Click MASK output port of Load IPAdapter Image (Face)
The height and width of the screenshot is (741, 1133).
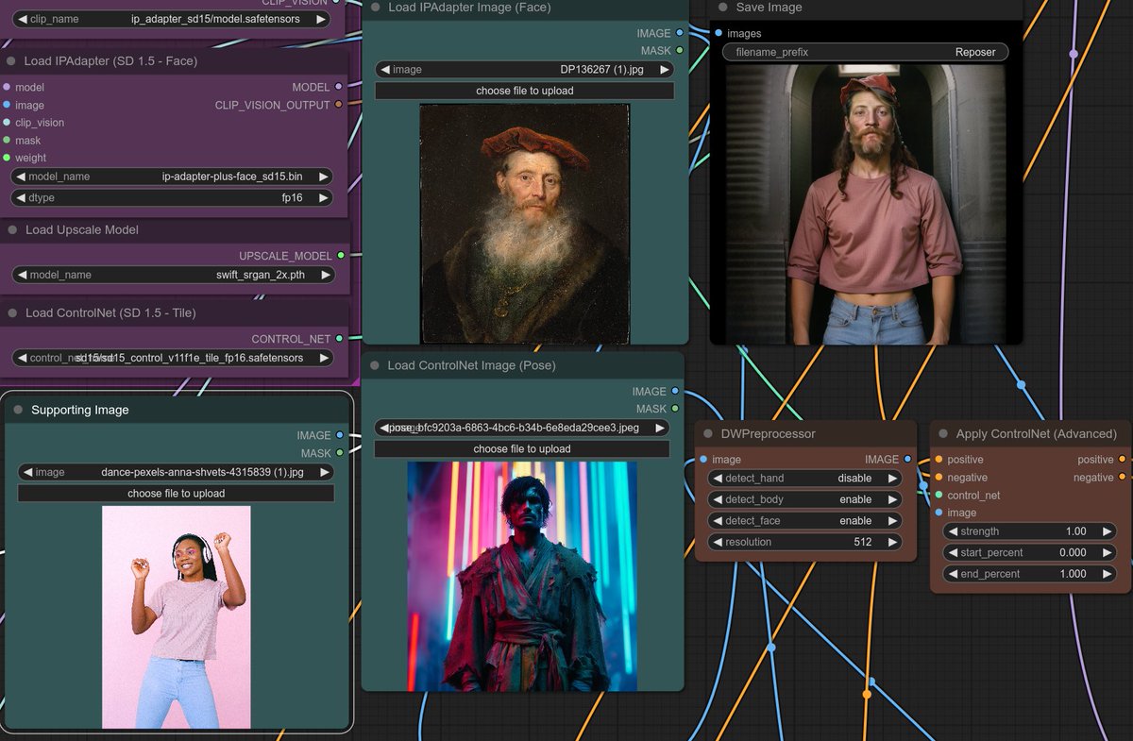coord(679,51)
